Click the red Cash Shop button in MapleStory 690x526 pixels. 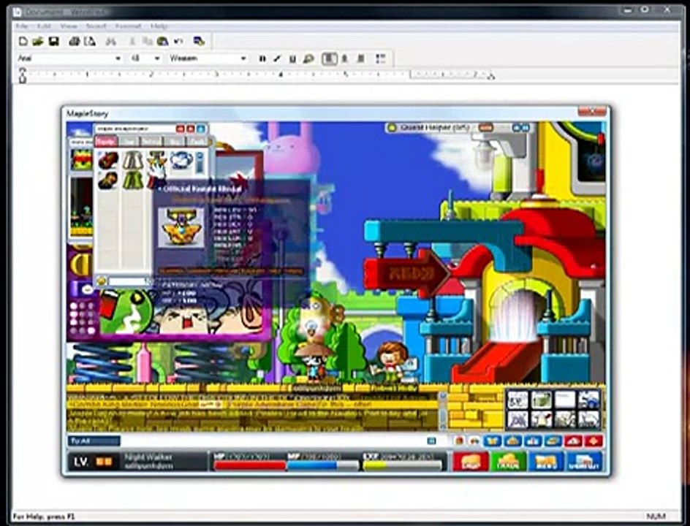pyautogui.click(x=471, y=462)
